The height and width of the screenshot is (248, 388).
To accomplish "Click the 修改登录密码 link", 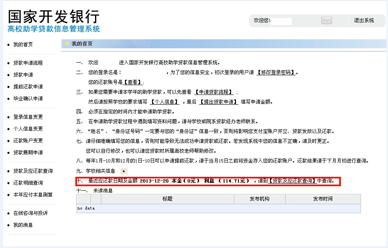I will point(277,72).
